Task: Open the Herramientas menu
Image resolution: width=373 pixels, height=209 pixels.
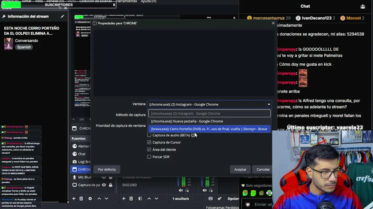Action: tap(126, 1)
